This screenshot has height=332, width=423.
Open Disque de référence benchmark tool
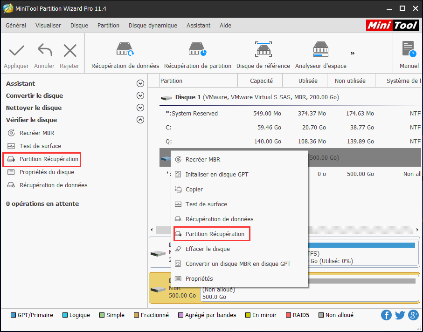point(264,55)
